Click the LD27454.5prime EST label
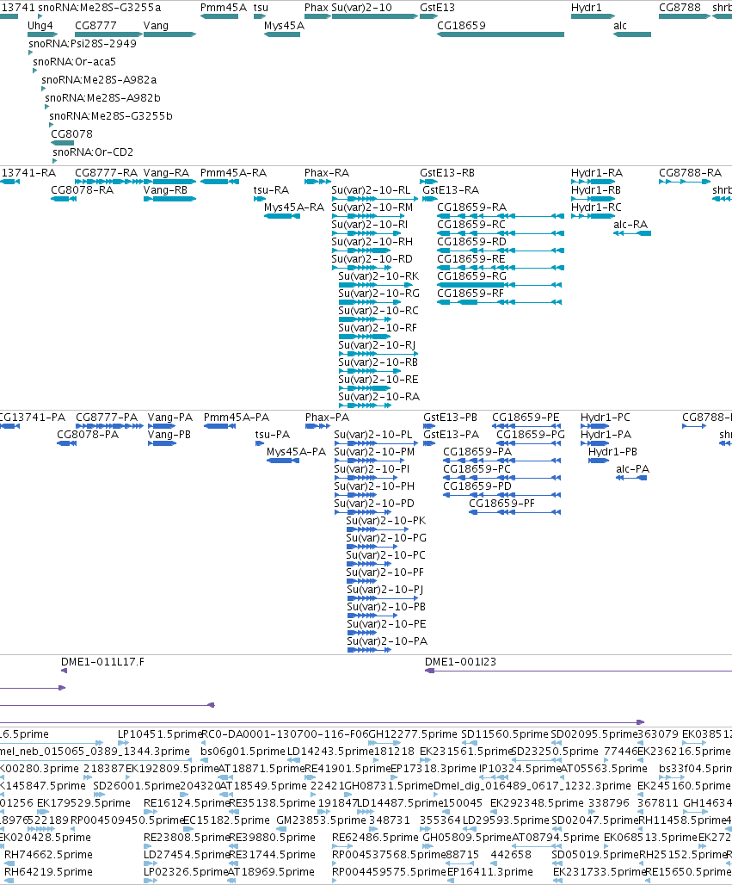 click(x=186, y=855)
